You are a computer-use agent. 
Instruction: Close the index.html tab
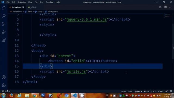[23, 7]
